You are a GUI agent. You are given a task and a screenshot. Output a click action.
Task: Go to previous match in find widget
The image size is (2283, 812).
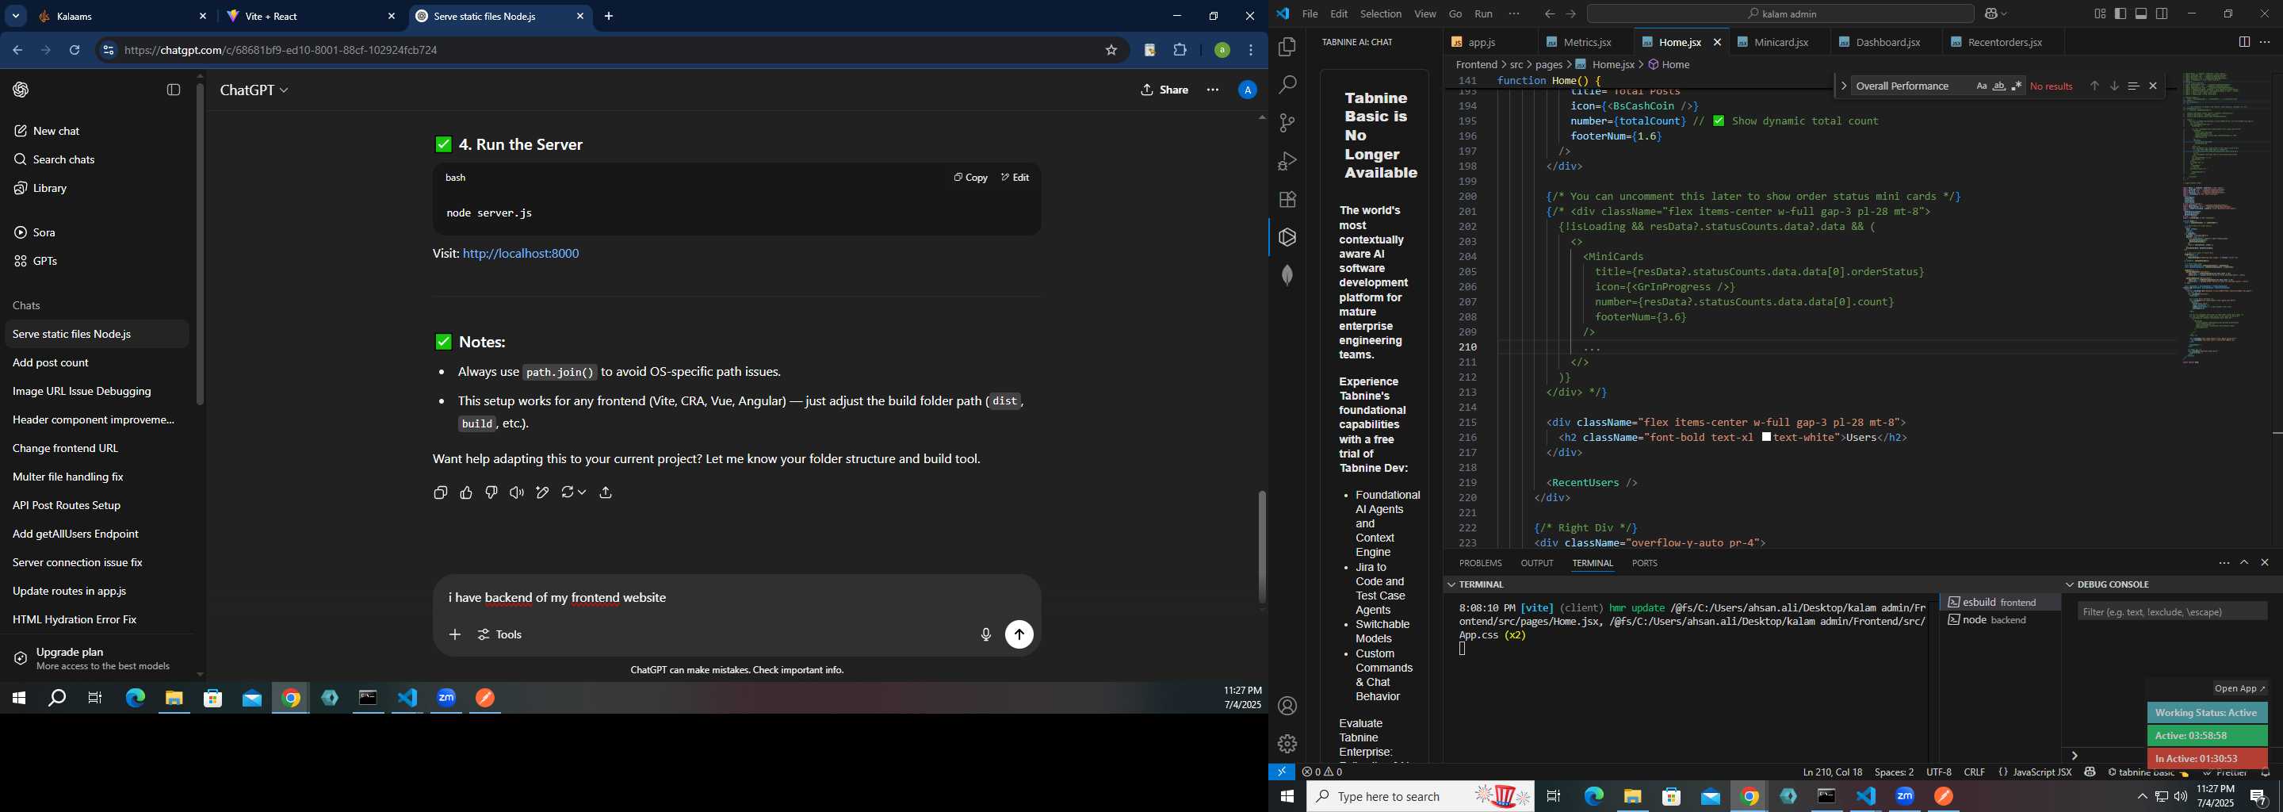[2094, 86]
